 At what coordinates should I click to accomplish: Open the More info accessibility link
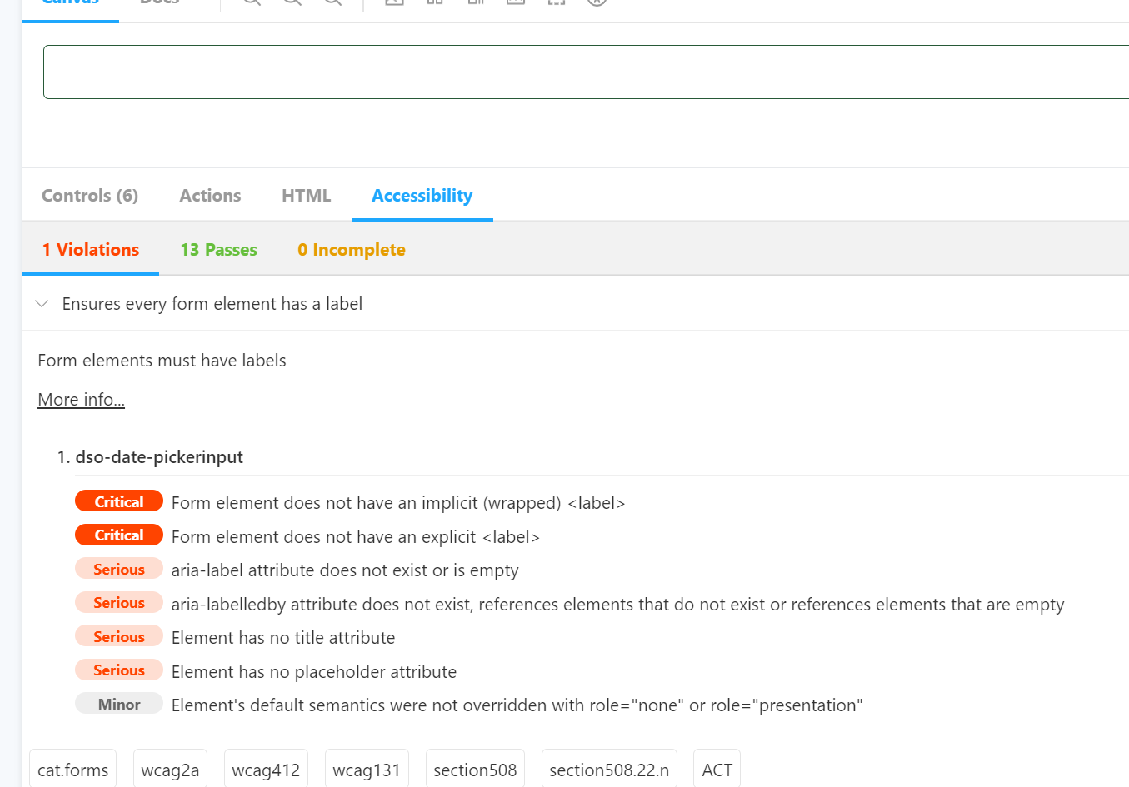[81, 399]
